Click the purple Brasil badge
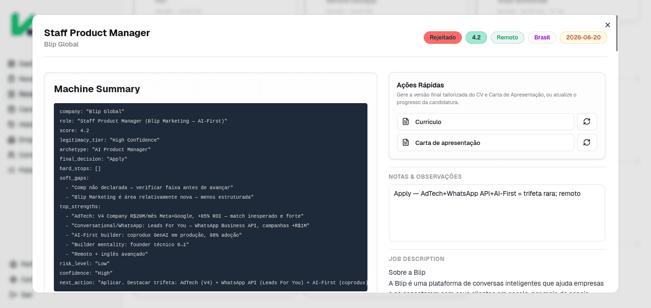The image size is (651, 308). tap(542, 38)
